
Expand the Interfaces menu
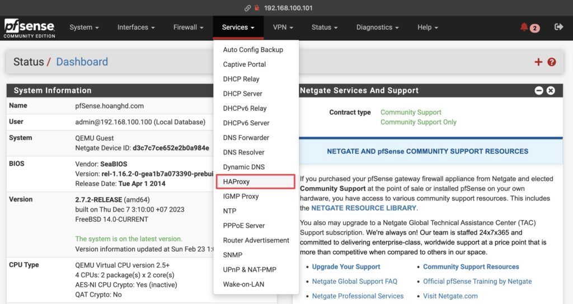coord(136,27)
